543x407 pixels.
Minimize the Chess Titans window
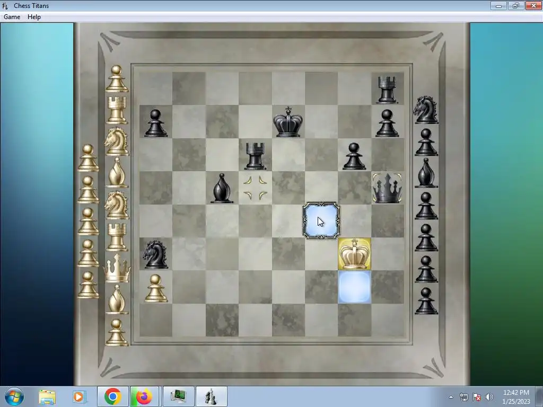(x=498, y=5)
